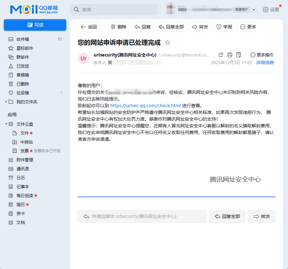Click the inbox unread count 81
The image size is (288, 269).
click(x=60, y=39)
